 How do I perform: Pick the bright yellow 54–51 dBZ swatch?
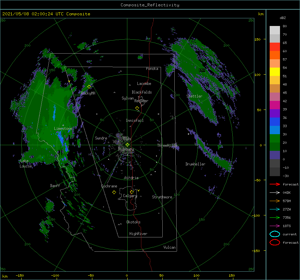(275, 72)
